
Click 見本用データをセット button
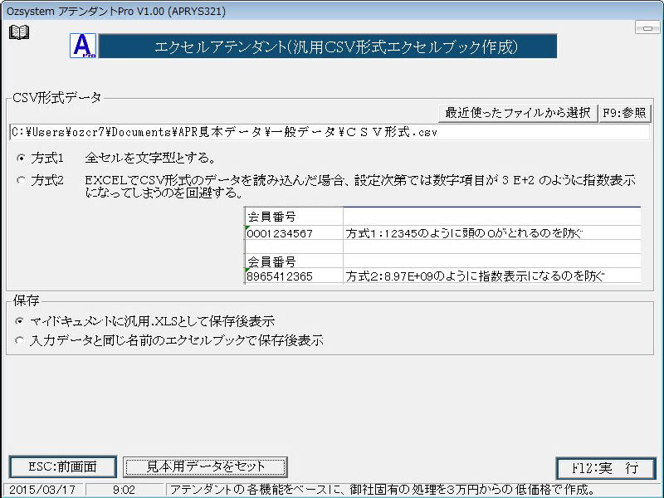(205, 467)
